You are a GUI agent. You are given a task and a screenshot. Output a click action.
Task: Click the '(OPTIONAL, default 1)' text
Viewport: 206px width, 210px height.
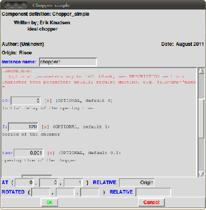(81, 127)
